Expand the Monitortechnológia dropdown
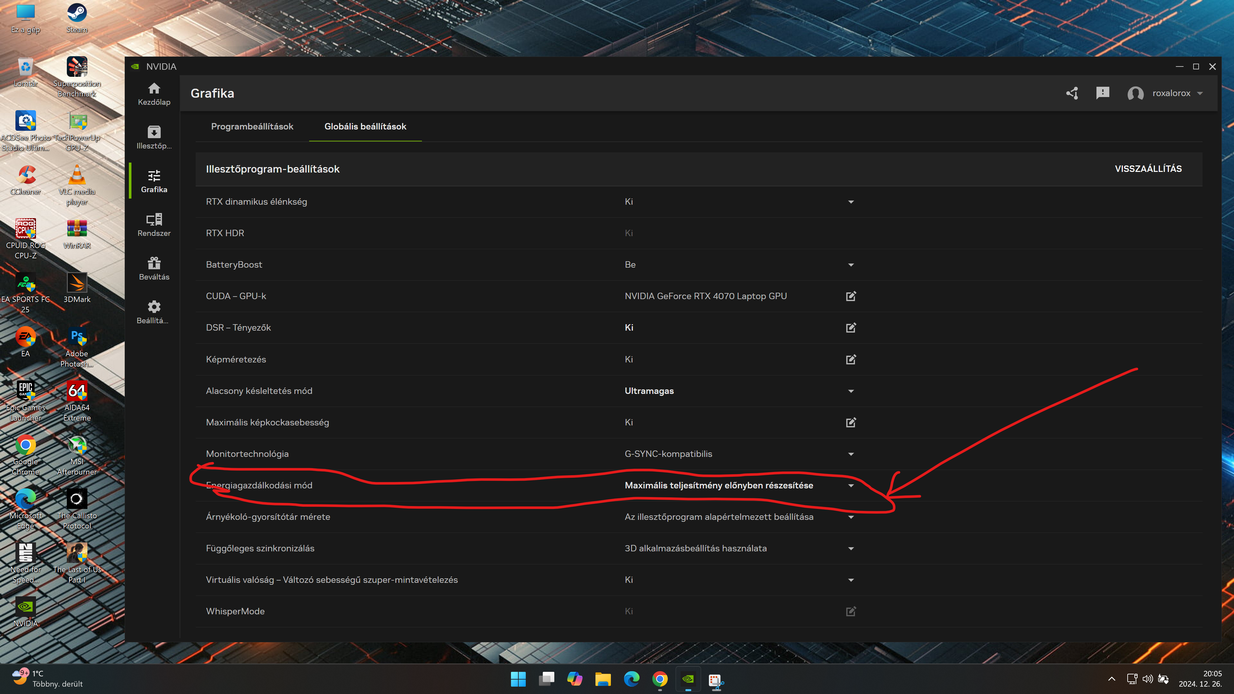 [x=851, y=454]
